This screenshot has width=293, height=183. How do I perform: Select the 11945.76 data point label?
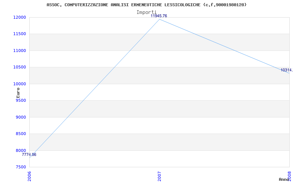[159, 16]
